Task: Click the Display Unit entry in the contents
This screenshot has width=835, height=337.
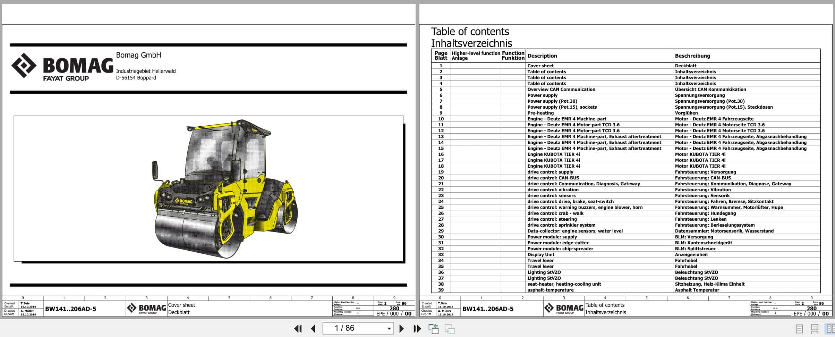Action: [541, 254]
